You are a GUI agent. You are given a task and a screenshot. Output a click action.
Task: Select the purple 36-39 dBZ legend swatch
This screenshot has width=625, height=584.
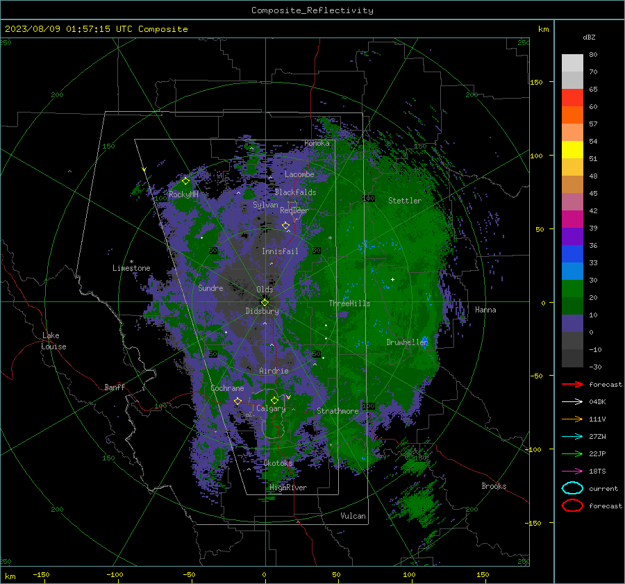coord(572,236)
